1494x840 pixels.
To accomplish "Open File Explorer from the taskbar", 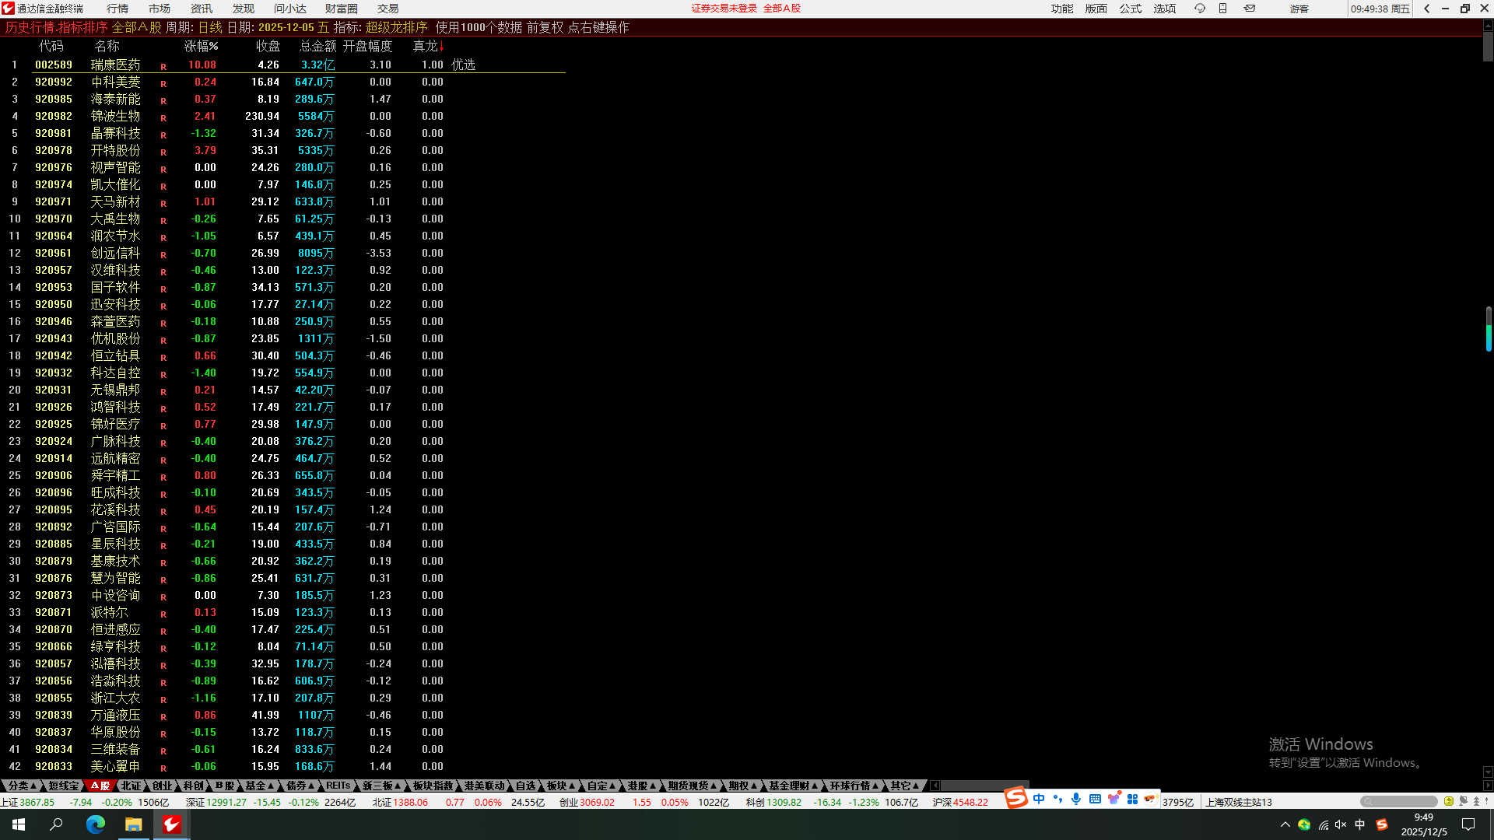I will coord(133,824).
